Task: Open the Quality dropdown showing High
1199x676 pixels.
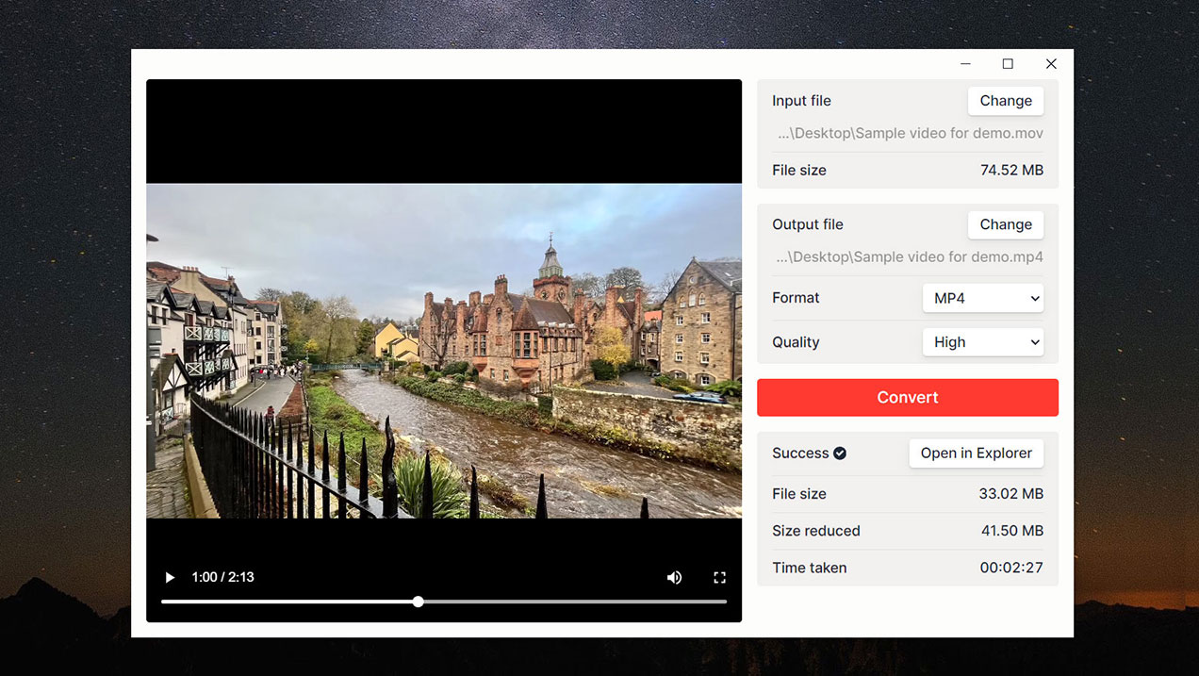Action: click(983, 342)
